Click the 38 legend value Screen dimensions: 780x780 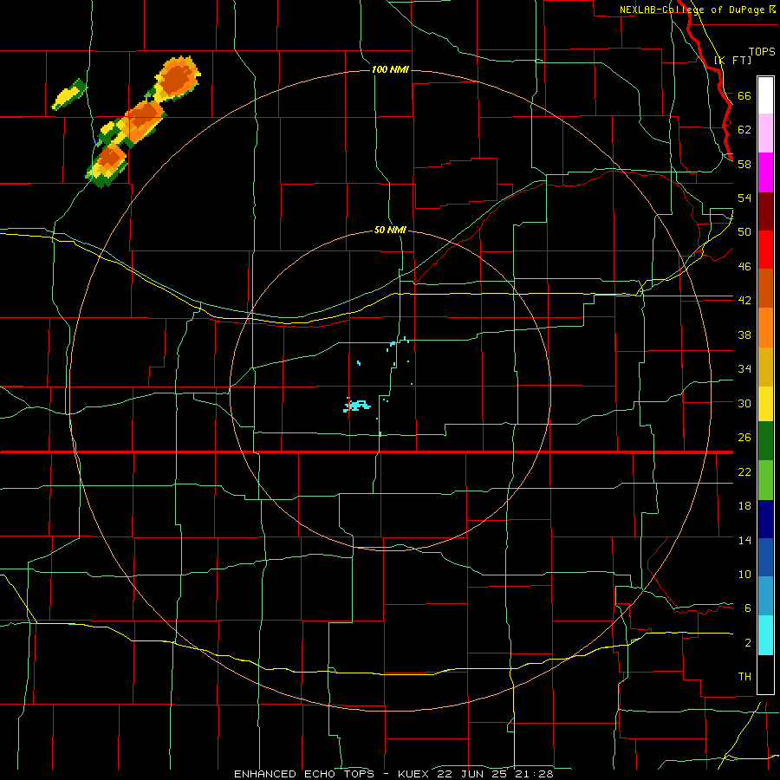point(744,335)
